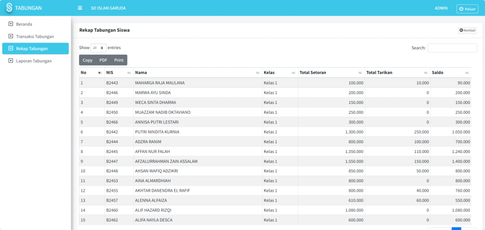
Task: Click name ADZRA RANIM
Action: pyautogui.click(x=148, y=142)
